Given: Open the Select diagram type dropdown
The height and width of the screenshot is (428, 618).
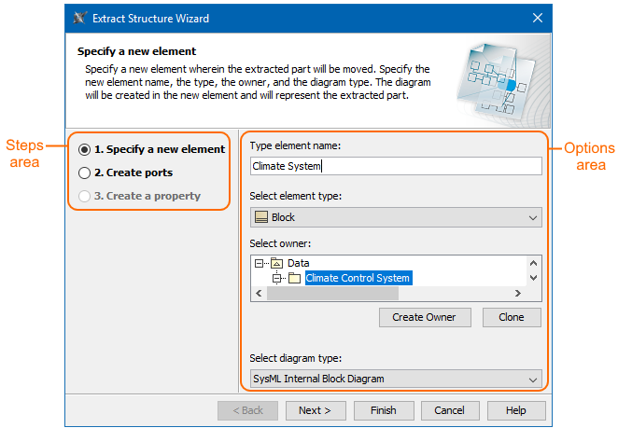Looking at the screenshot, I should (533, 379).
